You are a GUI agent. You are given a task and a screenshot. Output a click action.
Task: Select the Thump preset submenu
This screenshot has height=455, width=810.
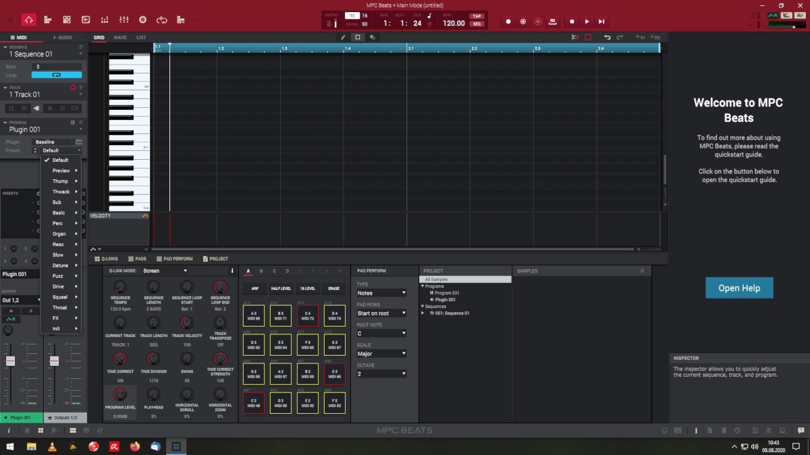[x=61, y=181]
